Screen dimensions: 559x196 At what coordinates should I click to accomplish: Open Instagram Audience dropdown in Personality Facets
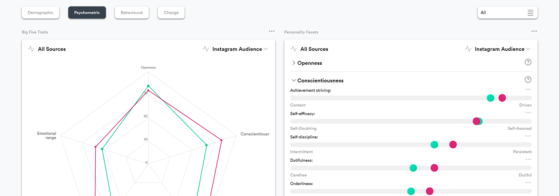(503, 49)
